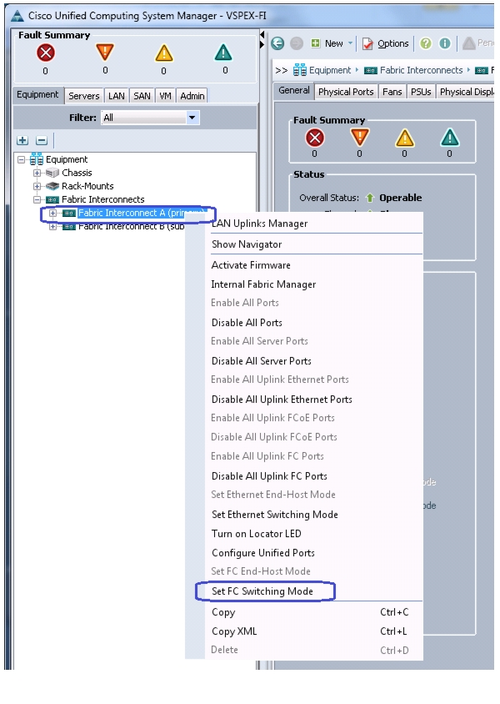Switch to the LAN navigation tab
Screen dimensions: 500x704
point(117,96)
